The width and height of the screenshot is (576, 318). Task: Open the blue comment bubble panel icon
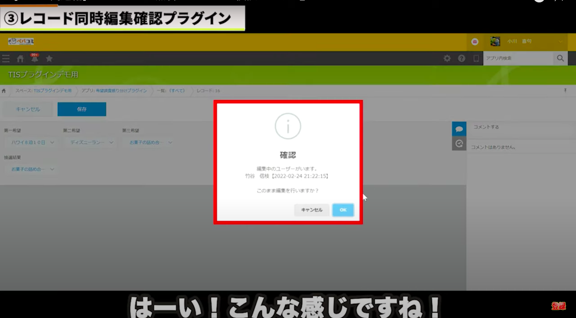click(x=459, y=128)
